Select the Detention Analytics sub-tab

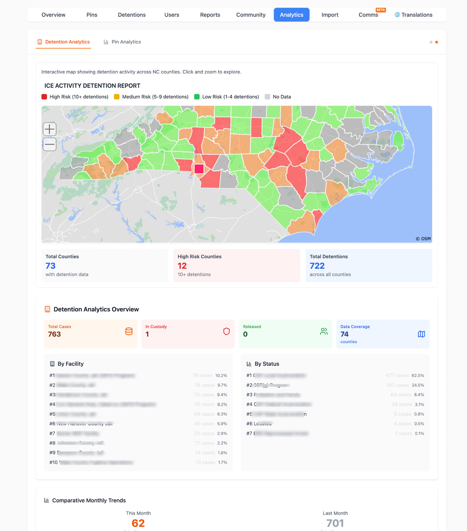pyautogui.click(x=63, y=42)
